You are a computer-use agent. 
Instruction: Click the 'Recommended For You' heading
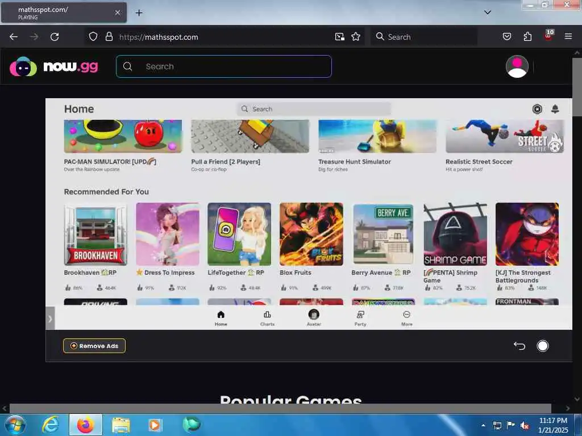[106, 192]
